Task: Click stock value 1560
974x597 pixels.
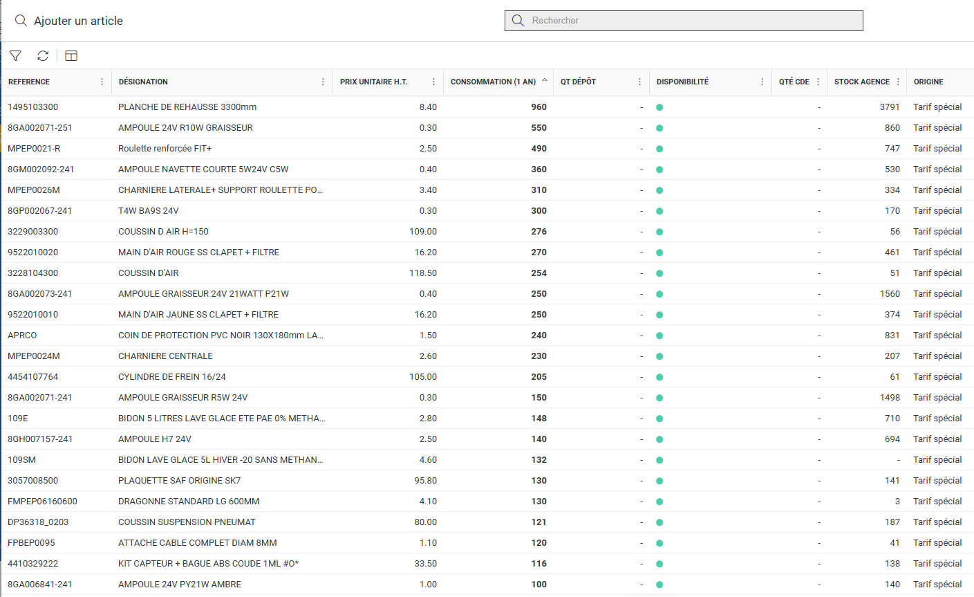Action: (890, 294)
